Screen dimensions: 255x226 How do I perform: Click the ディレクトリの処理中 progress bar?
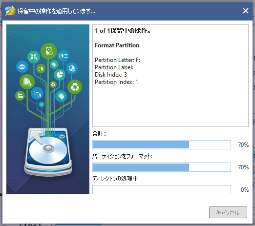pyautogui.click(x=162, y=189)
